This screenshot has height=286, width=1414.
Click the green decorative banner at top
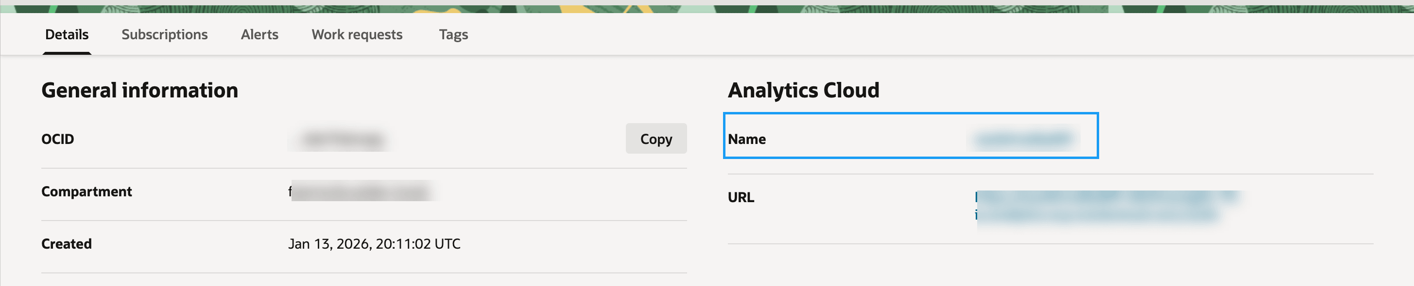(x=707, y=8)
